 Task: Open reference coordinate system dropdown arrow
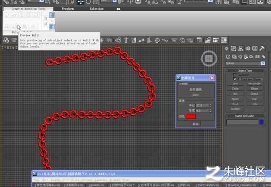click(115, 1)
